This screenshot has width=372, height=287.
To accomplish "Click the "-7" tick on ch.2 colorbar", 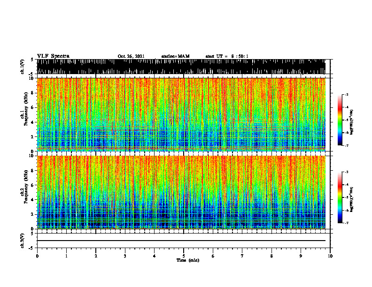I will point(346,223).
